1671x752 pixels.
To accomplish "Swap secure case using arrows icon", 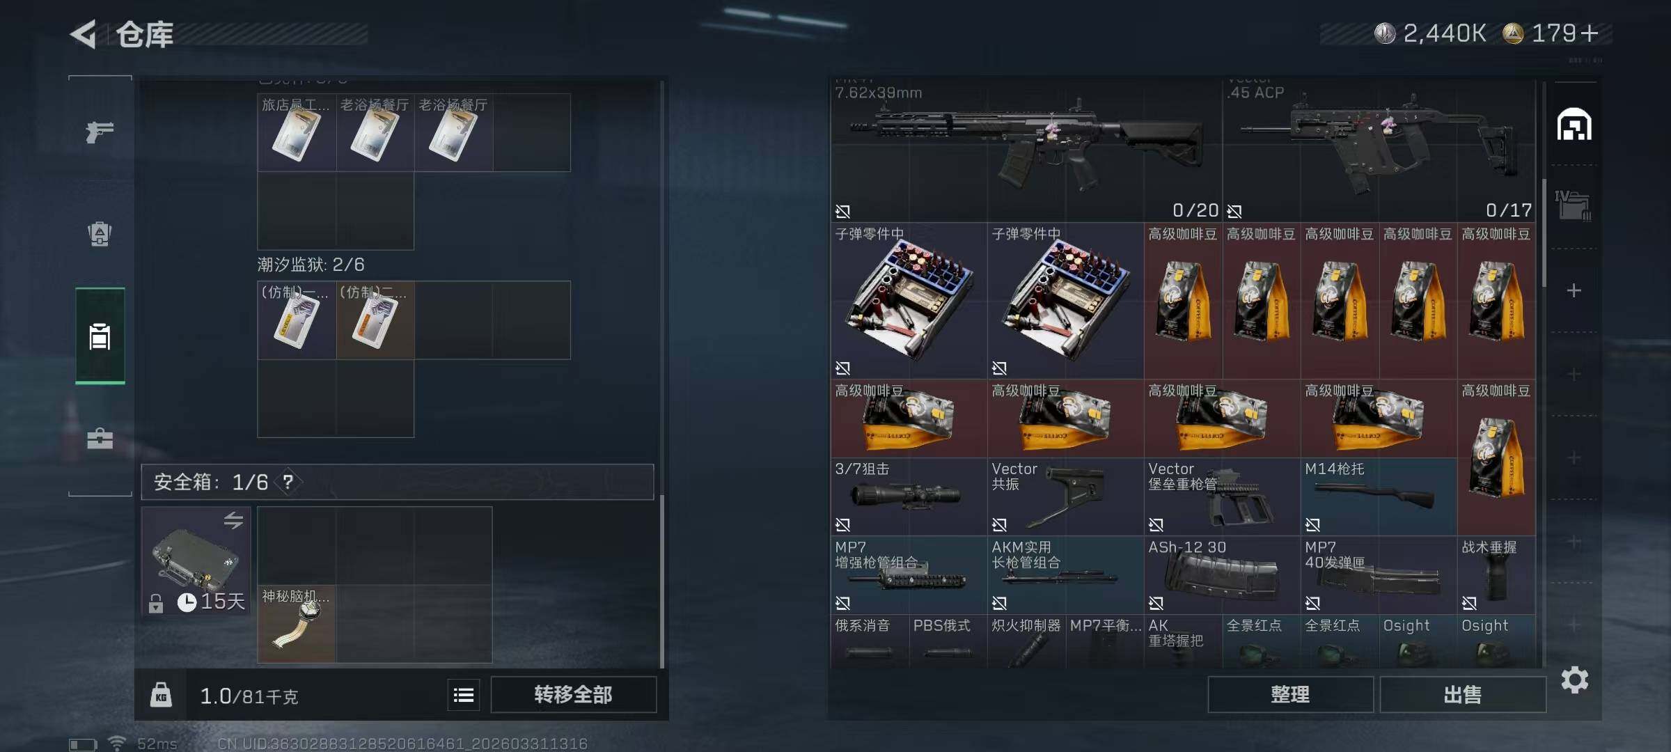I will (234, 519).
